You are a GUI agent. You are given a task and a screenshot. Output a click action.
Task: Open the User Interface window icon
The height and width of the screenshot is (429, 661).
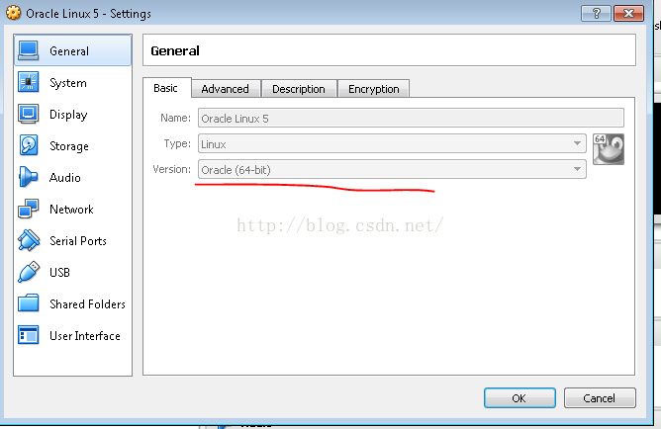pos(29,335)
